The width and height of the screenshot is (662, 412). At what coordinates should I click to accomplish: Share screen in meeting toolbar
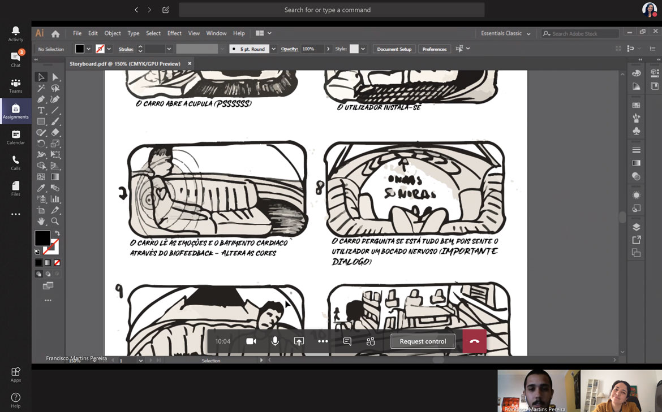299,341
